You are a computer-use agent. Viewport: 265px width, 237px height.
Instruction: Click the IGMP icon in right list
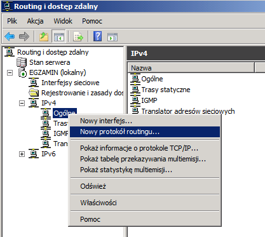click(x=135, y=100)
